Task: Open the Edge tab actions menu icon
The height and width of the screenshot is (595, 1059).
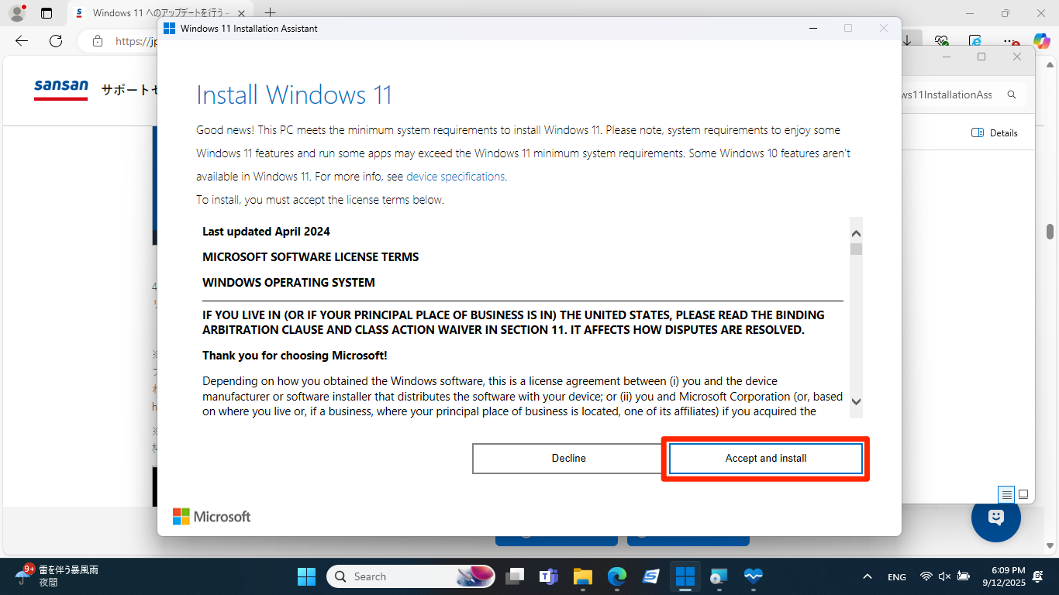Action: pos(47,13)
